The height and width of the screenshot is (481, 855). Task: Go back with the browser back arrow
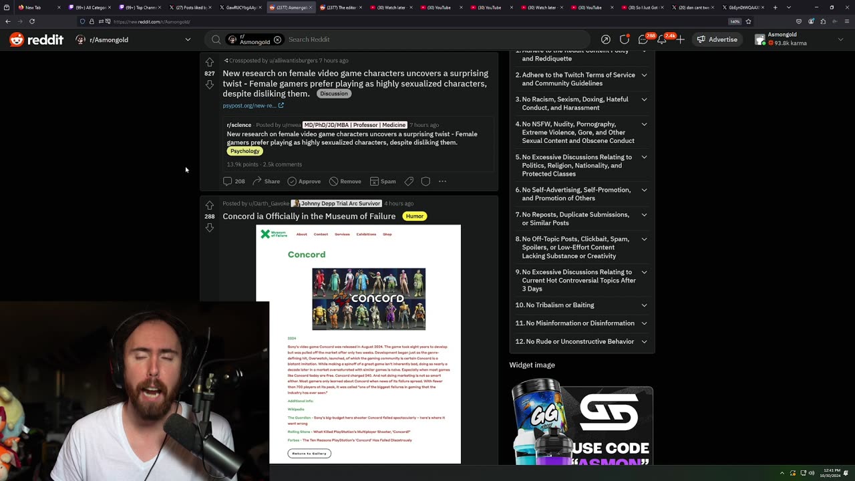pyautogui.click(x=8, y=21)
